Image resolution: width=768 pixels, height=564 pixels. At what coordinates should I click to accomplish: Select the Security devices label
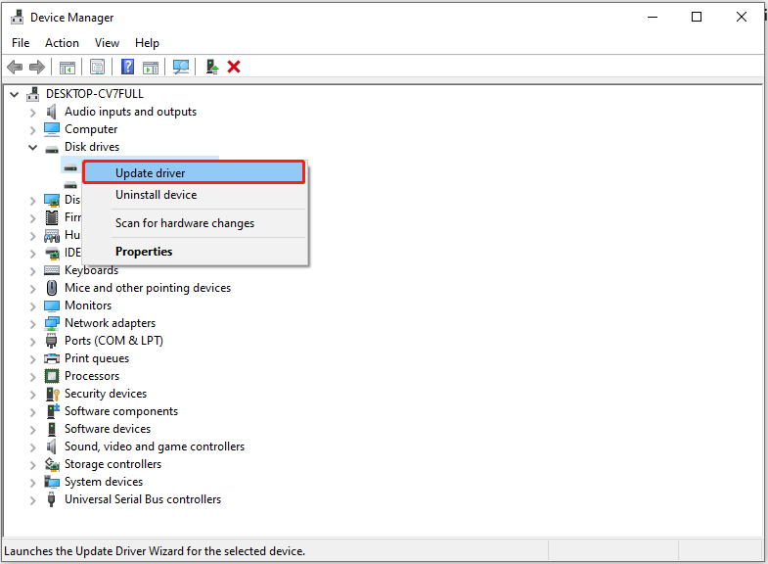(106, 394)
